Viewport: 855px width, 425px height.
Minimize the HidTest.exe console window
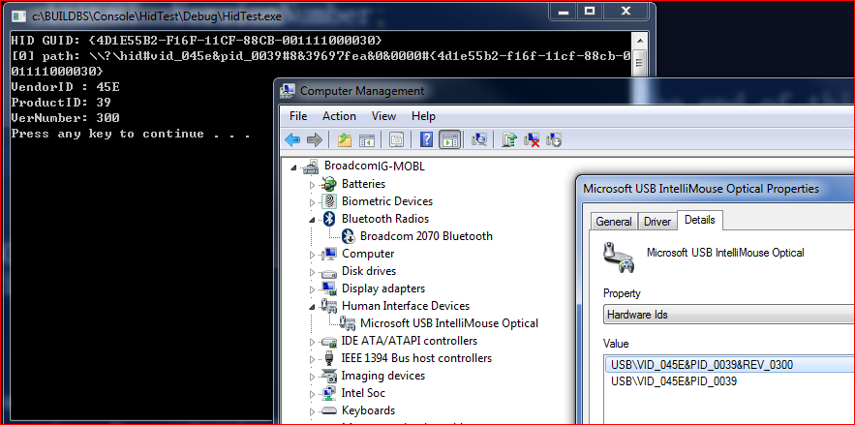pos(563,11)
